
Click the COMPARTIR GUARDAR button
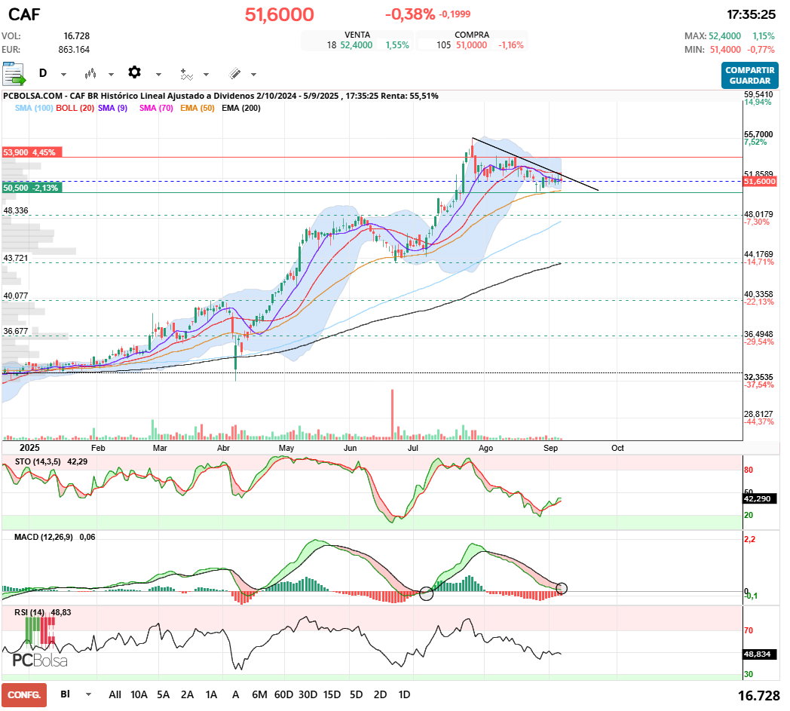click(750, 75)
